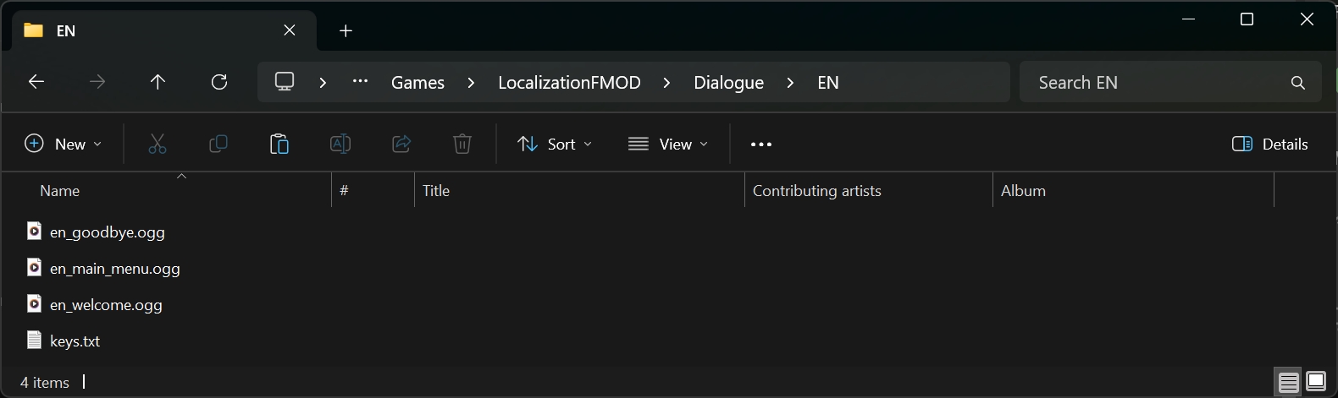
Task: Click the Cut scissors icon
Action: tap(158, 144)
